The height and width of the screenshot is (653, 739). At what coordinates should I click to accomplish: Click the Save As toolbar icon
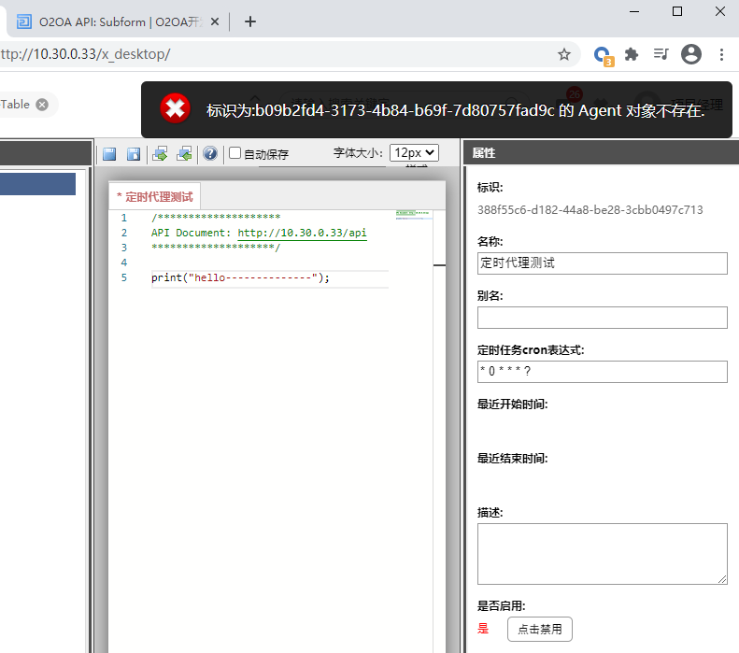tap(134, 154)
